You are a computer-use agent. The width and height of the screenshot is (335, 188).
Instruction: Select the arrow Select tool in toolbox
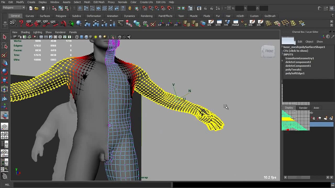click(4, 37)
